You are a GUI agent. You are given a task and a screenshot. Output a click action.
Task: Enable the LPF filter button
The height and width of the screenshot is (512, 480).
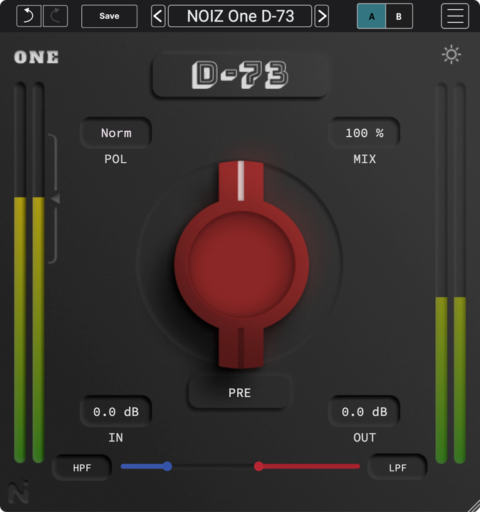click(397, 468)
